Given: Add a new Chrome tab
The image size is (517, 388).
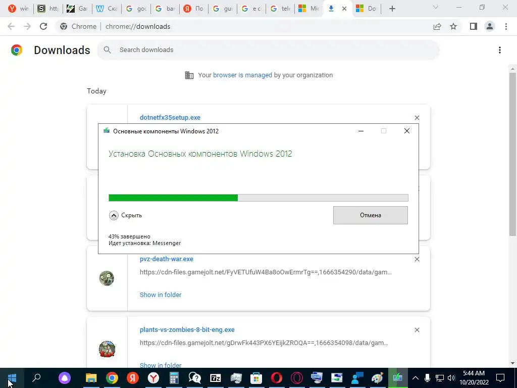Looking at the screenshot, I should click(x=392, y=9).
